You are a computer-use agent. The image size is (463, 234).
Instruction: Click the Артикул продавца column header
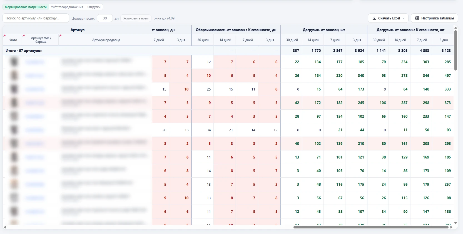(106, 40)
